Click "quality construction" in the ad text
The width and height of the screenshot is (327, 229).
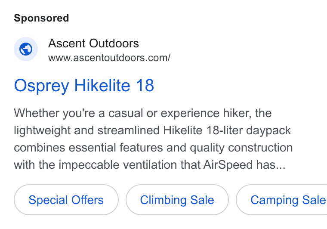click(x=241, y=148)
